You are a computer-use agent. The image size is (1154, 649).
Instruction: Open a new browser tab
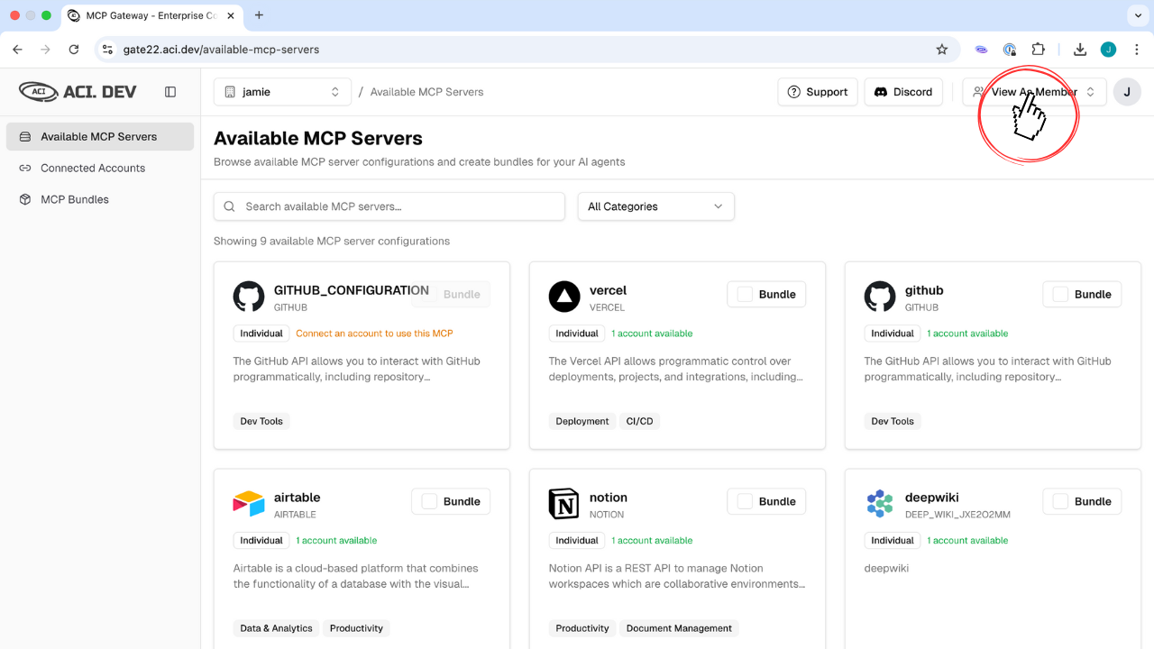pos(260,15)
